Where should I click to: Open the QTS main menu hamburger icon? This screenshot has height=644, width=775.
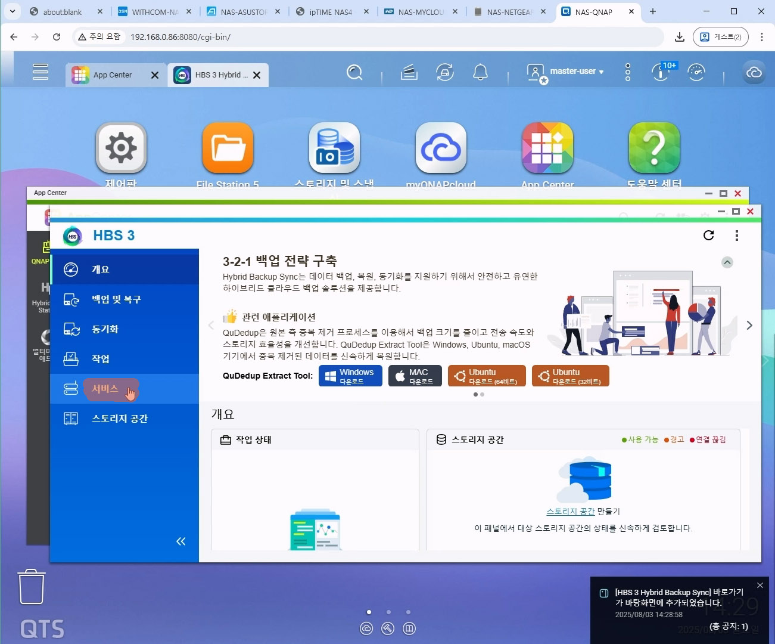(41, 72)
